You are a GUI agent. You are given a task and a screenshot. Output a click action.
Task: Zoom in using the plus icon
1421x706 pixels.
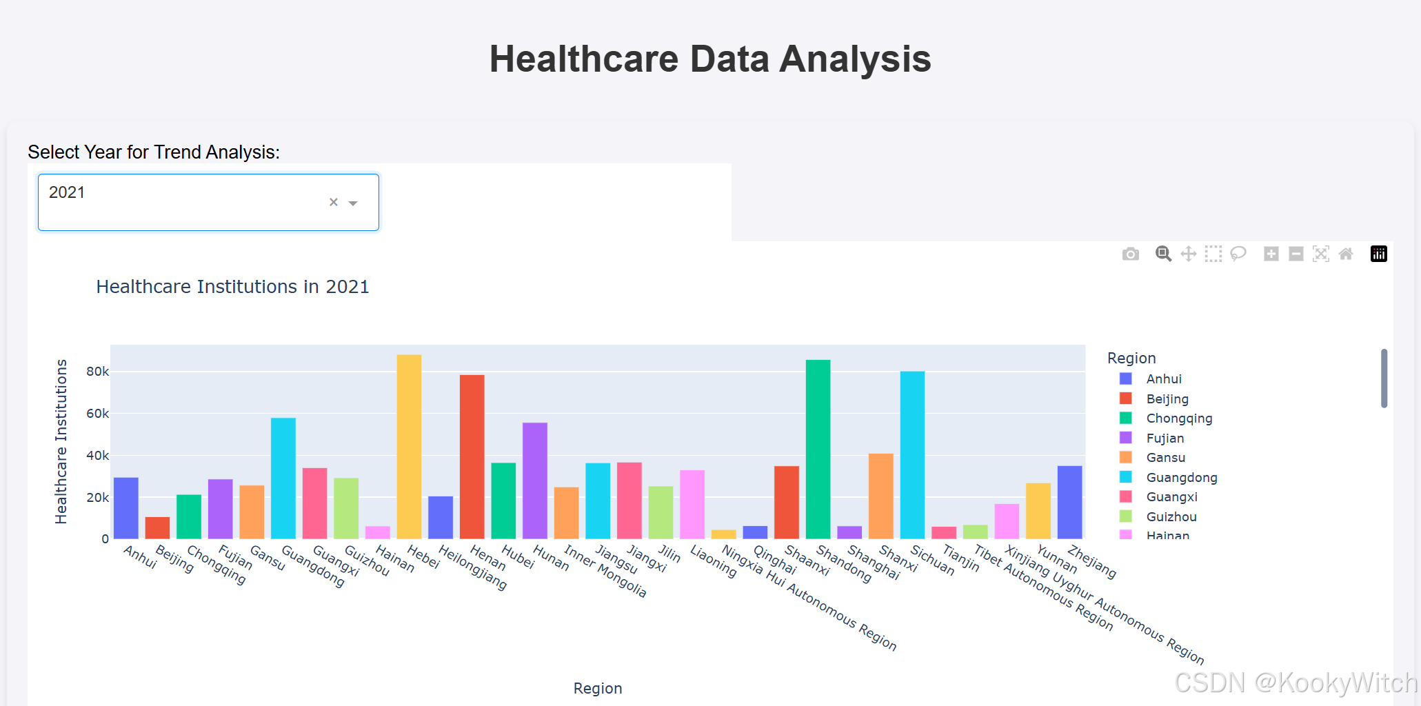click(1271, 254)
